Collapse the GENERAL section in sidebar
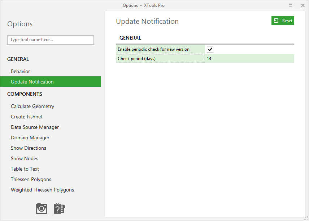This screenshot has width=309, height=221. [x=17, y=59]
